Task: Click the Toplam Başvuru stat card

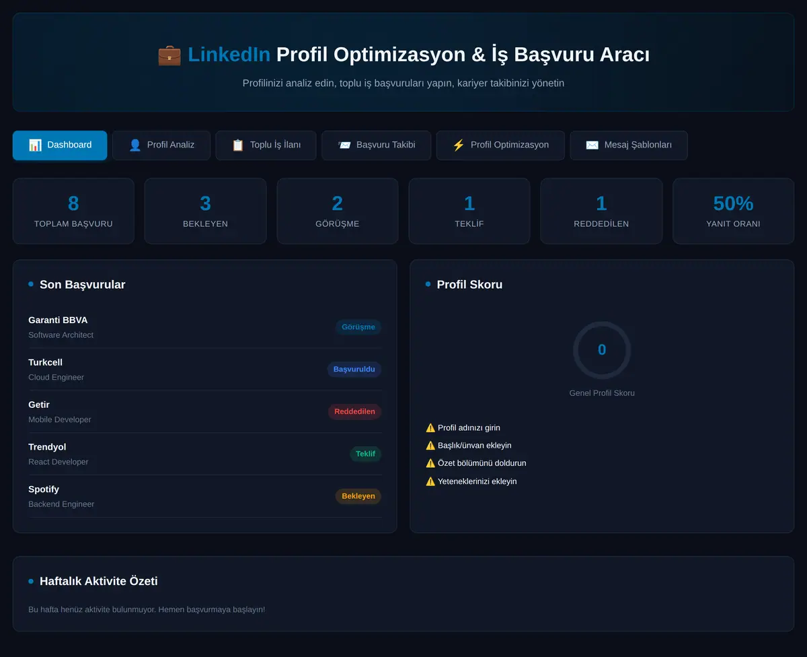Action: click(x=73, y=211)
